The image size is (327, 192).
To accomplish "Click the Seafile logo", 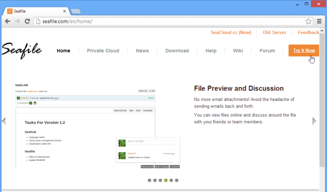I will tap(22, 51).
